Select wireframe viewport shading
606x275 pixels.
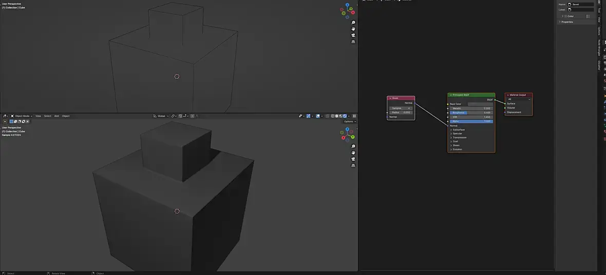click(333, 116)
